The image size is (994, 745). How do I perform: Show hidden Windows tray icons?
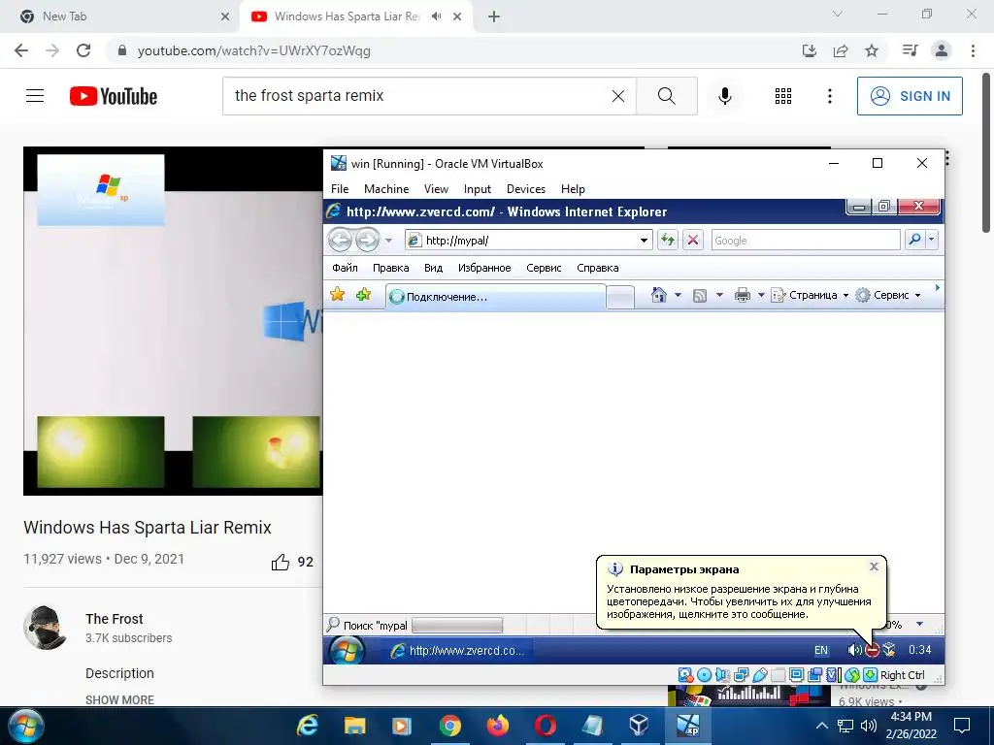coord(821,726)
